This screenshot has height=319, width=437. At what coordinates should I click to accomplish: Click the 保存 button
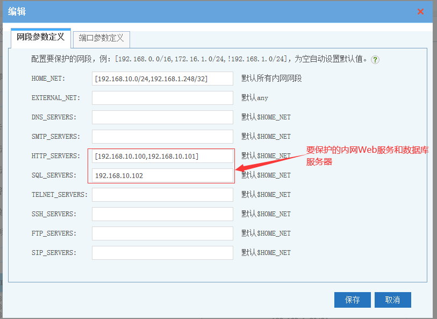click(352, 300)
